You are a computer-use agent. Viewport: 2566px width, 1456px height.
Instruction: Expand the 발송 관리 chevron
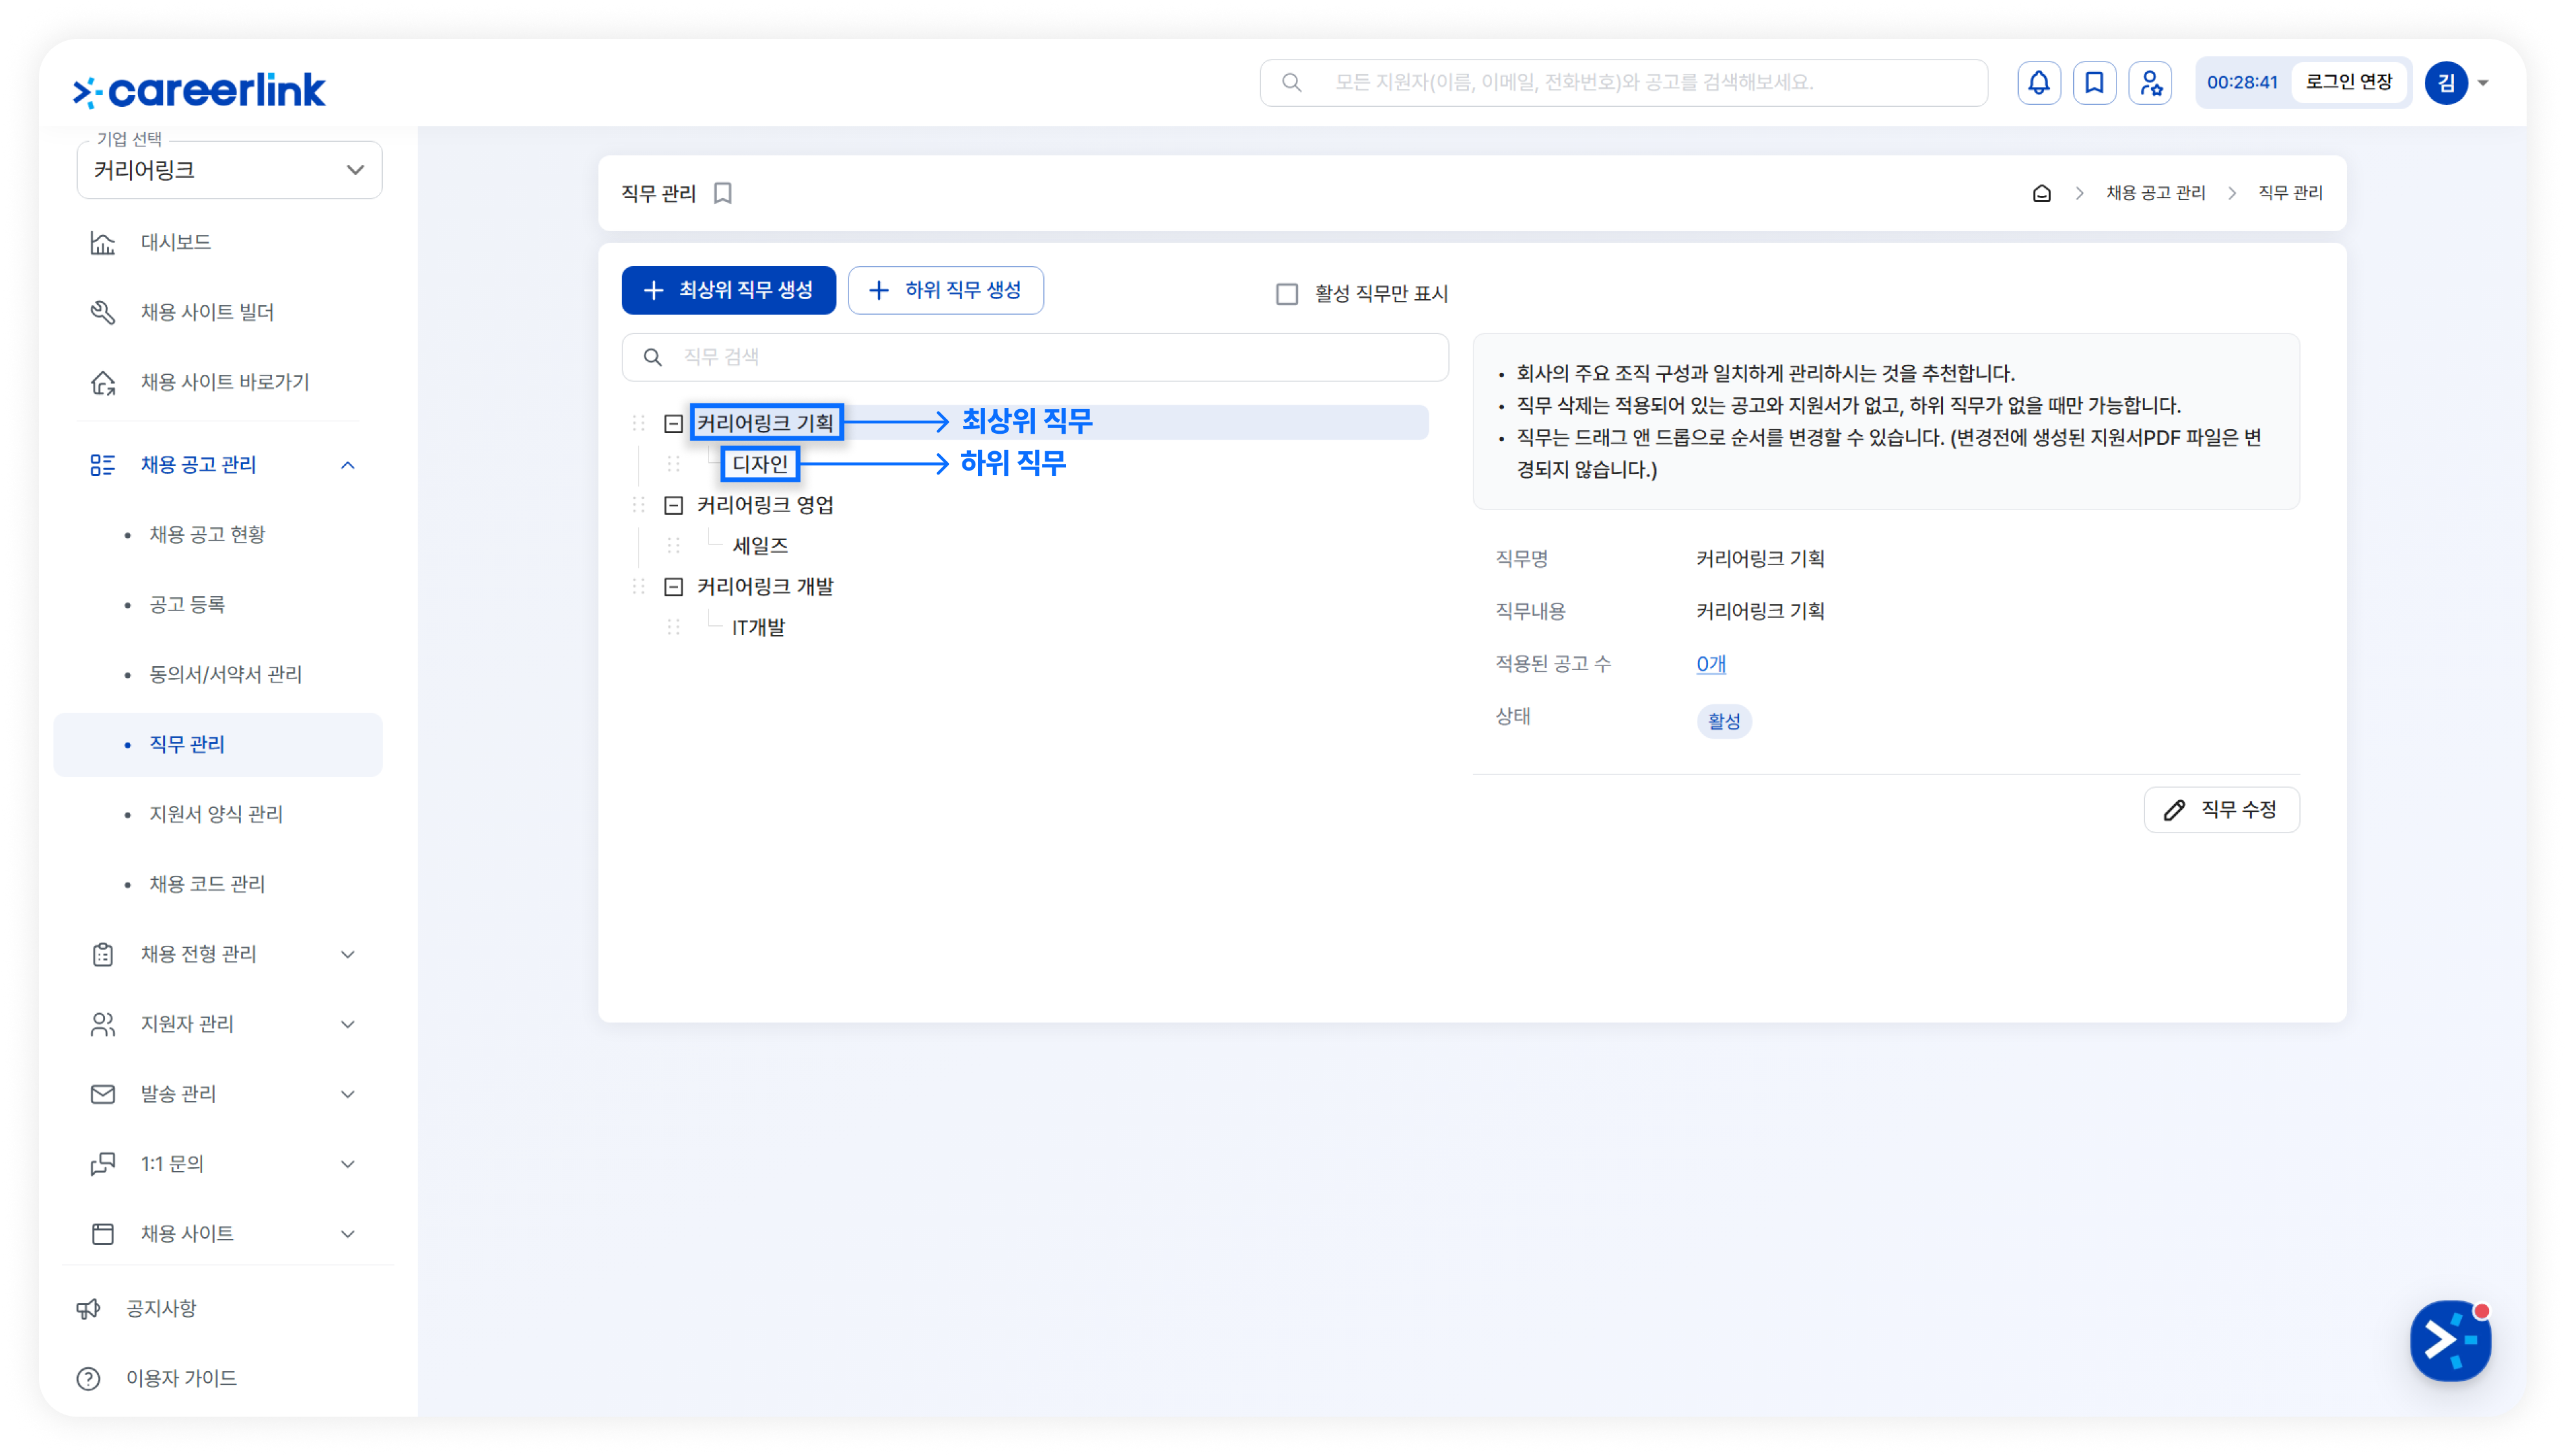click(348, 1095)
